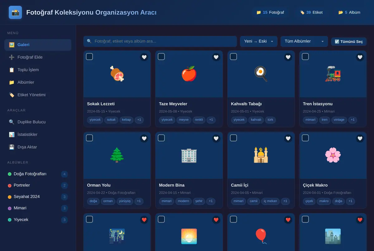Click the Dışa Aktar floppy disk icon
Viewport: 374px width, 251px height.
[12, 147]
